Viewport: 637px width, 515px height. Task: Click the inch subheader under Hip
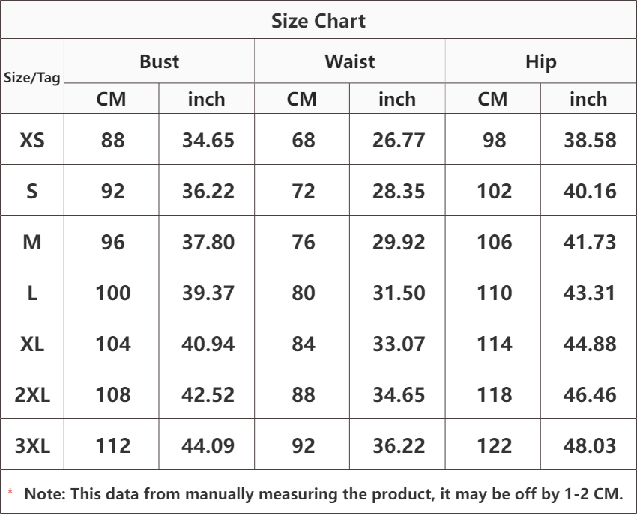(588, 99)
